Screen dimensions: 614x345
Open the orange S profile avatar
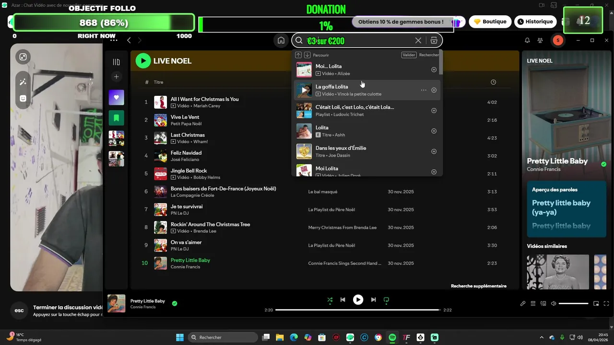557,41
